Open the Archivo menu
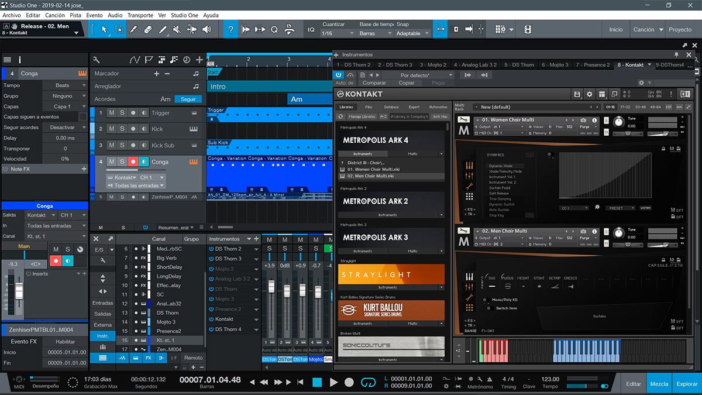Image resolution: width=702 pixels, height=395 pixels. (x=12, y=15)
